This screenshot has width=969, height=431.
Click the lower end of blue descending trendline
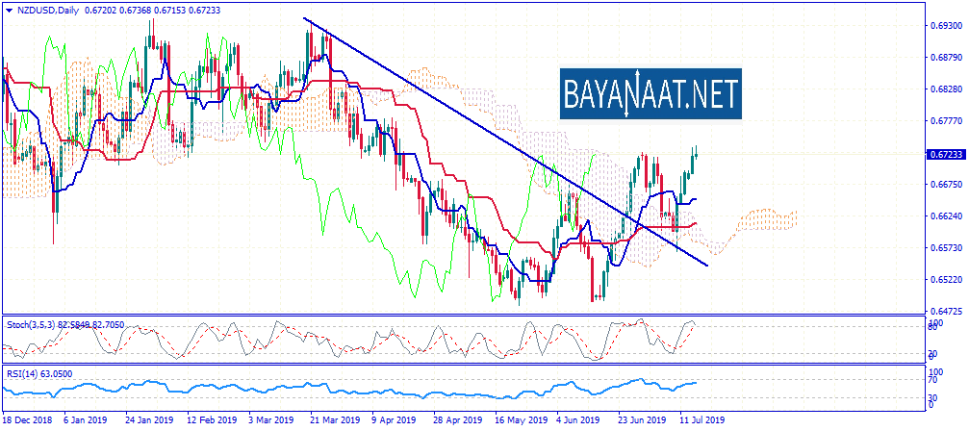click(x=705, y=264)
